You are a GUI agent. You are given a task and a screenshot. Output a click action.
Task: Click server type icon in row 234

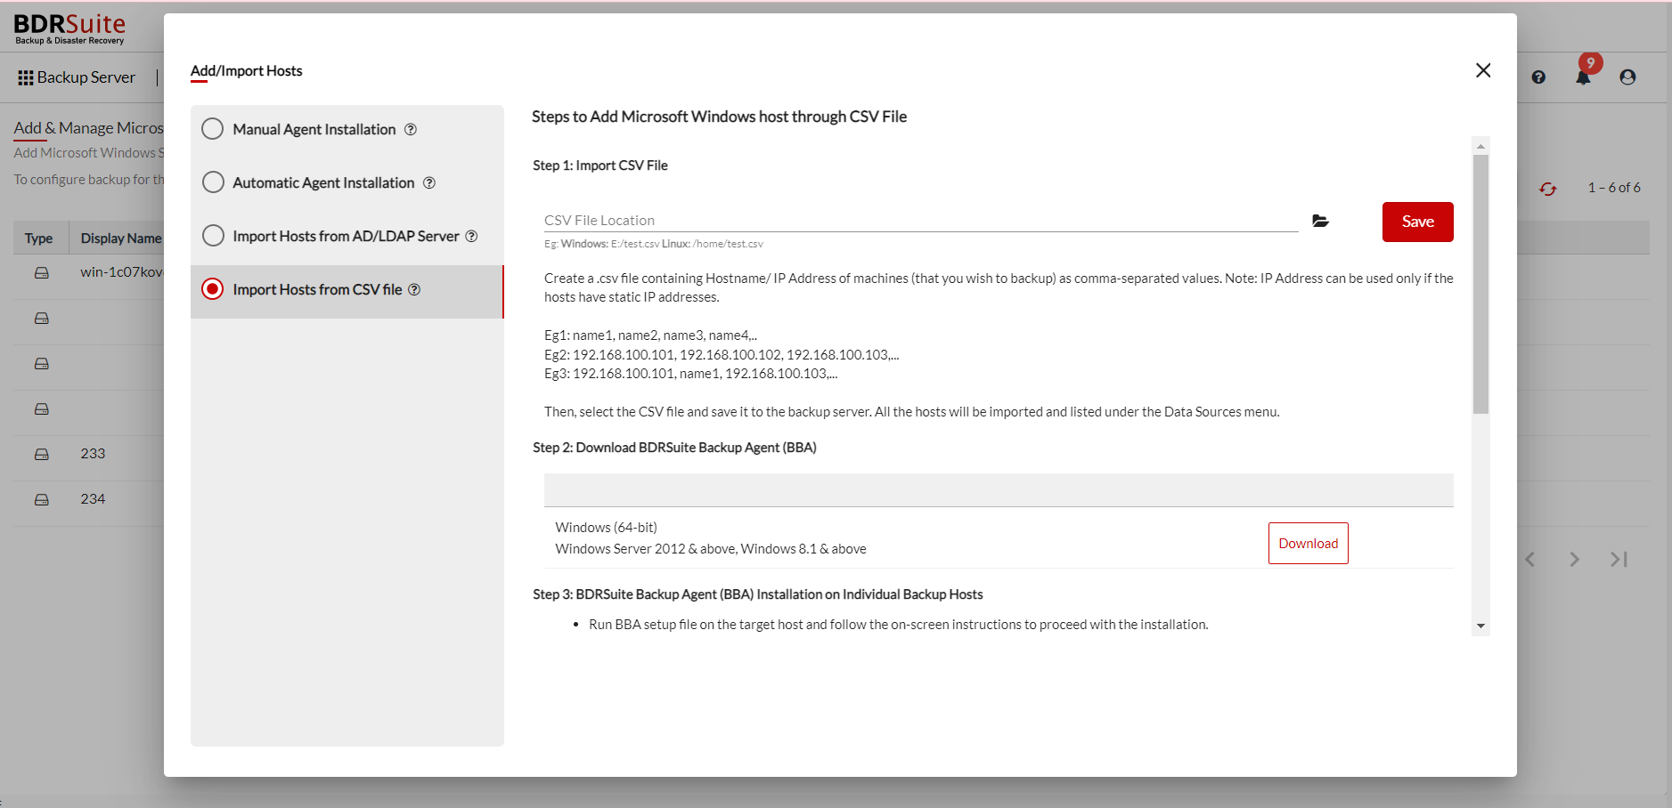coord(42,500)
